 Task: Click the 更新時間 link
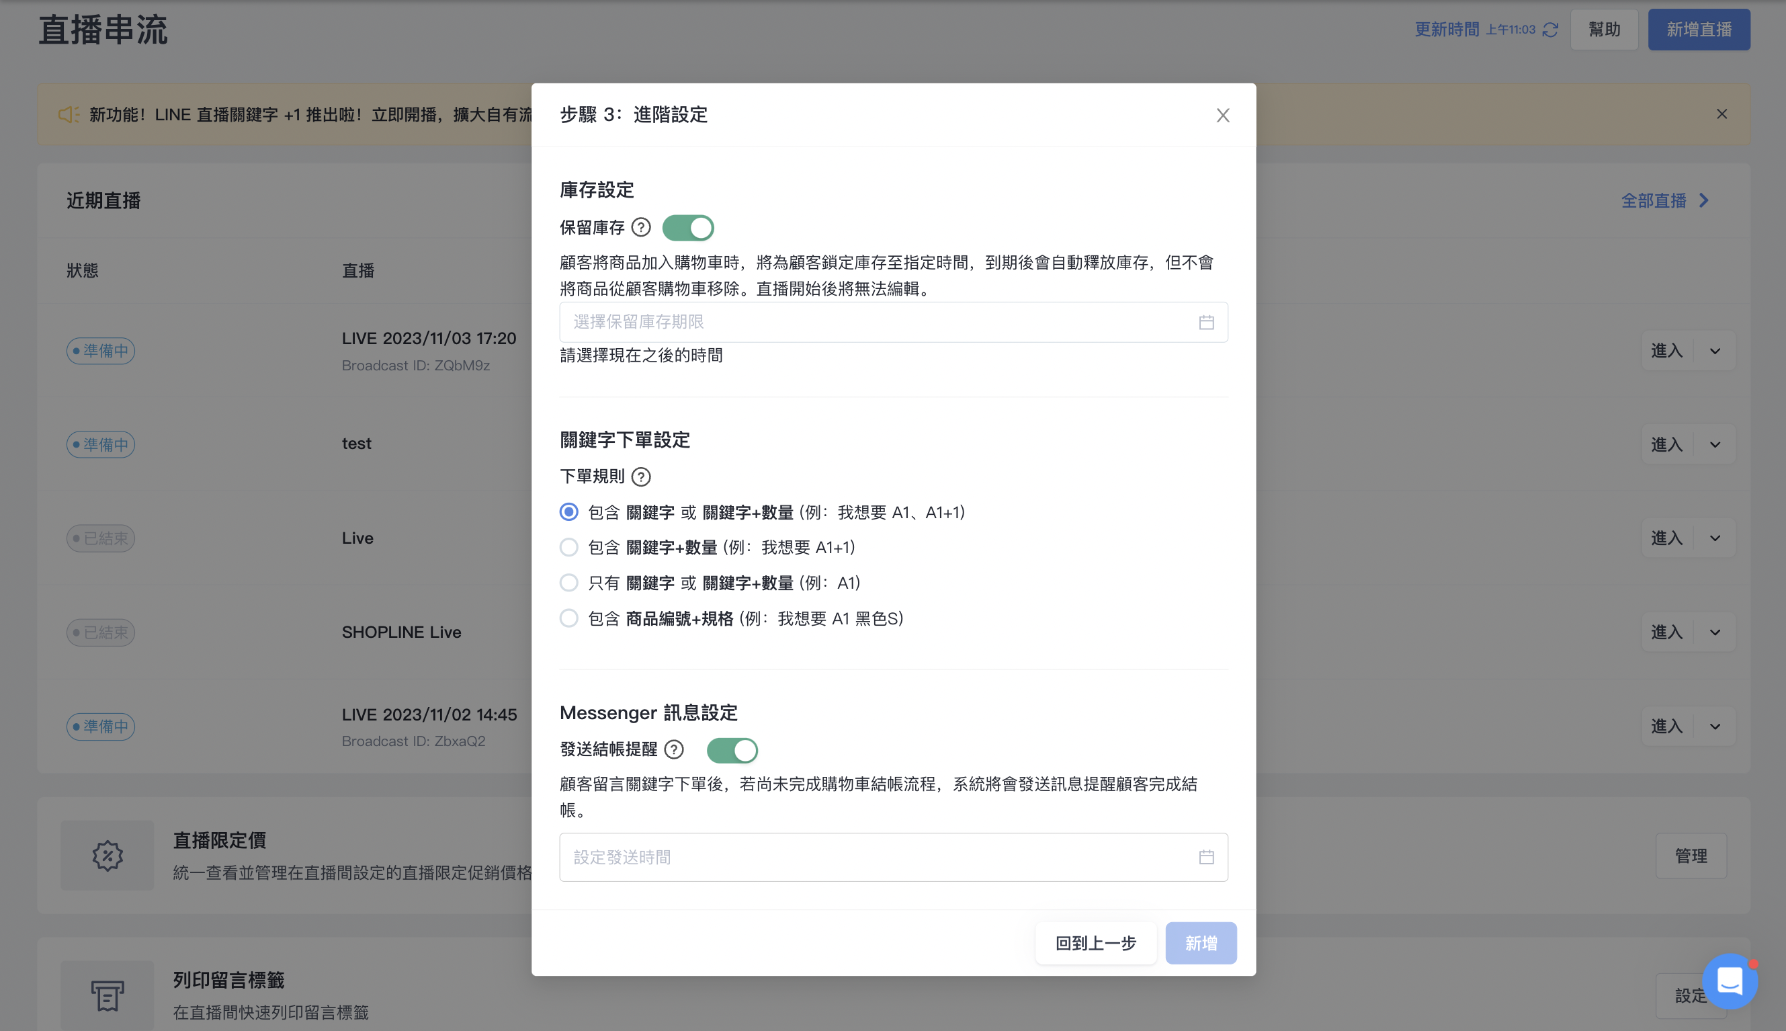pos(1446,30)
